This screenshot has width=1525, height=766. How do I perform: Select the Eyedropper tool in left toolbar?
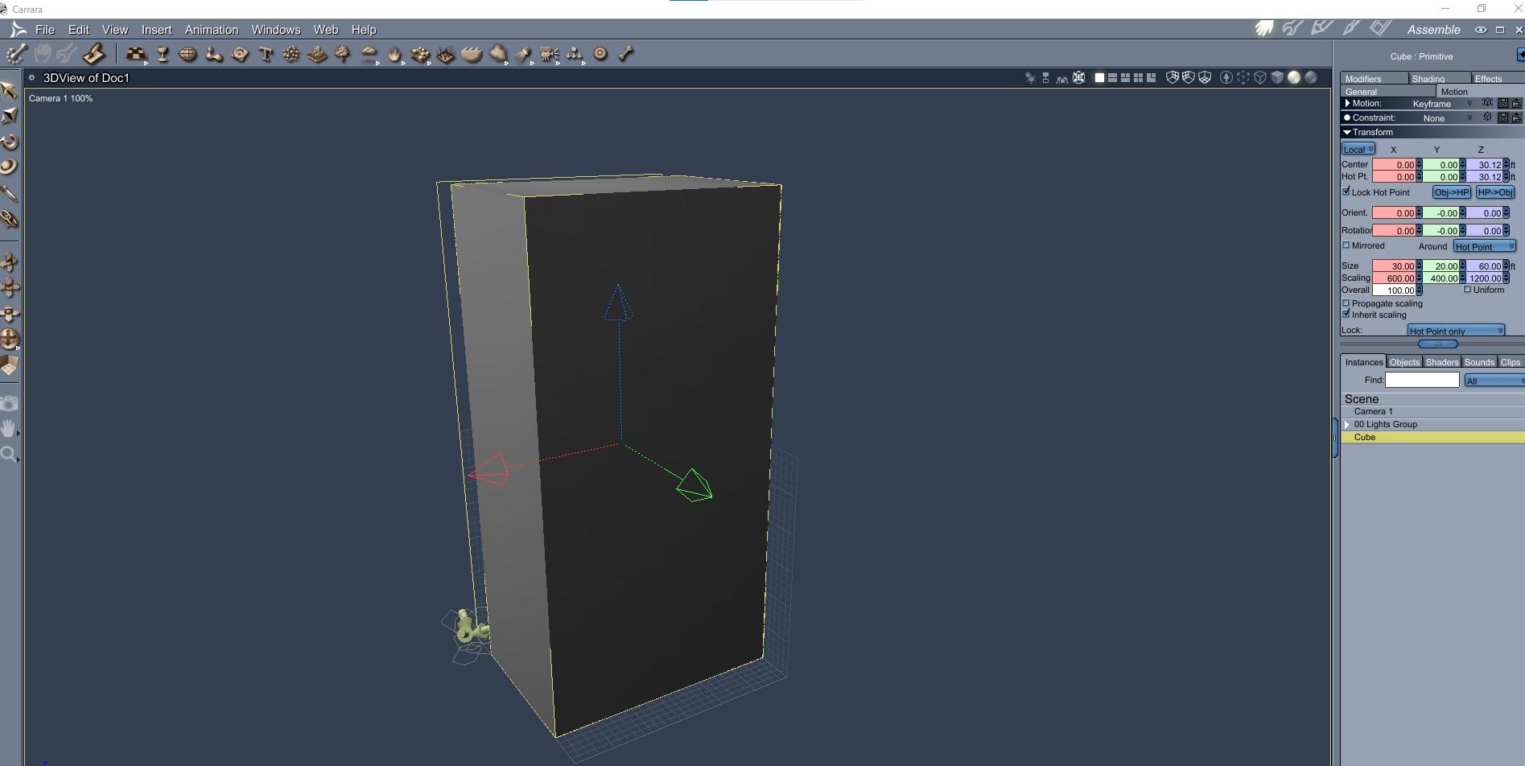tap(10, 193)
